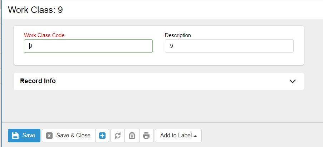Print the record using the printer icon

coord(146,136)
